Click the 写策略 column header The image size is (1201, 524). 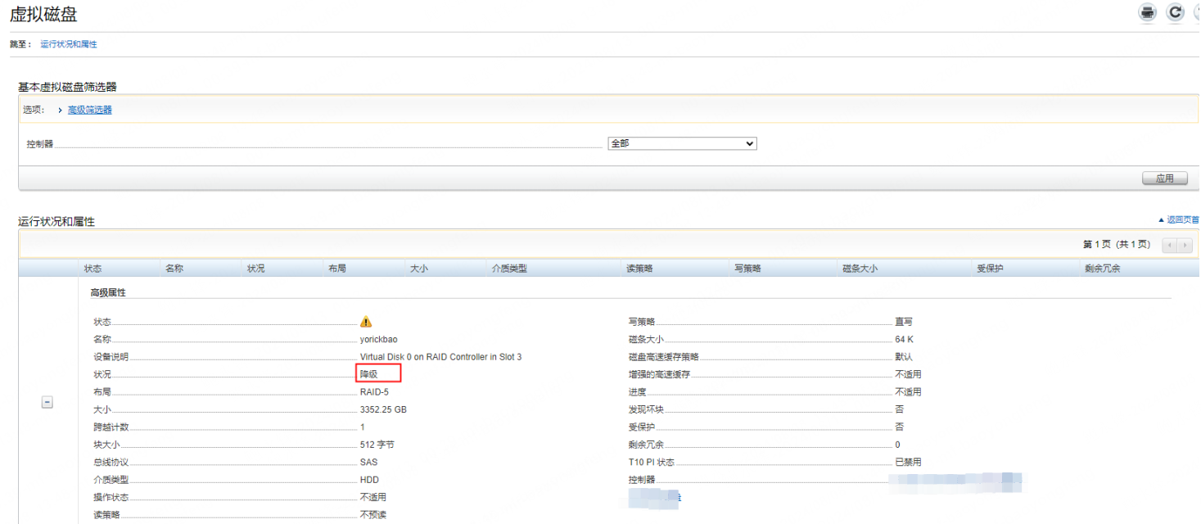coord(747,269)
